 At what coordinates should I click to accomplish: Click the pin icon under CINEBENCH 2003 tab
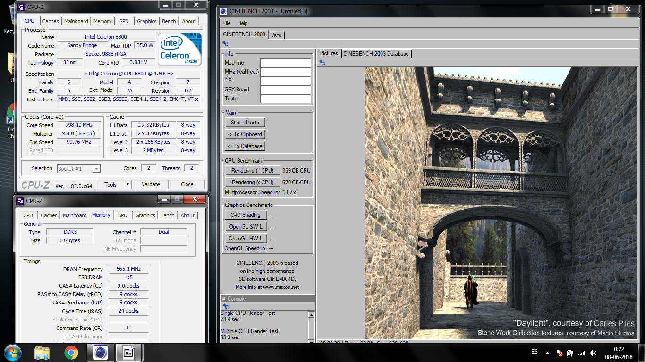(x=225, y=44)
